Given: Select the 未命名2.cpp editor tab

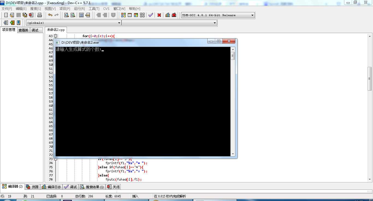Looking at the screenshot, I should [x=56, y=30].
